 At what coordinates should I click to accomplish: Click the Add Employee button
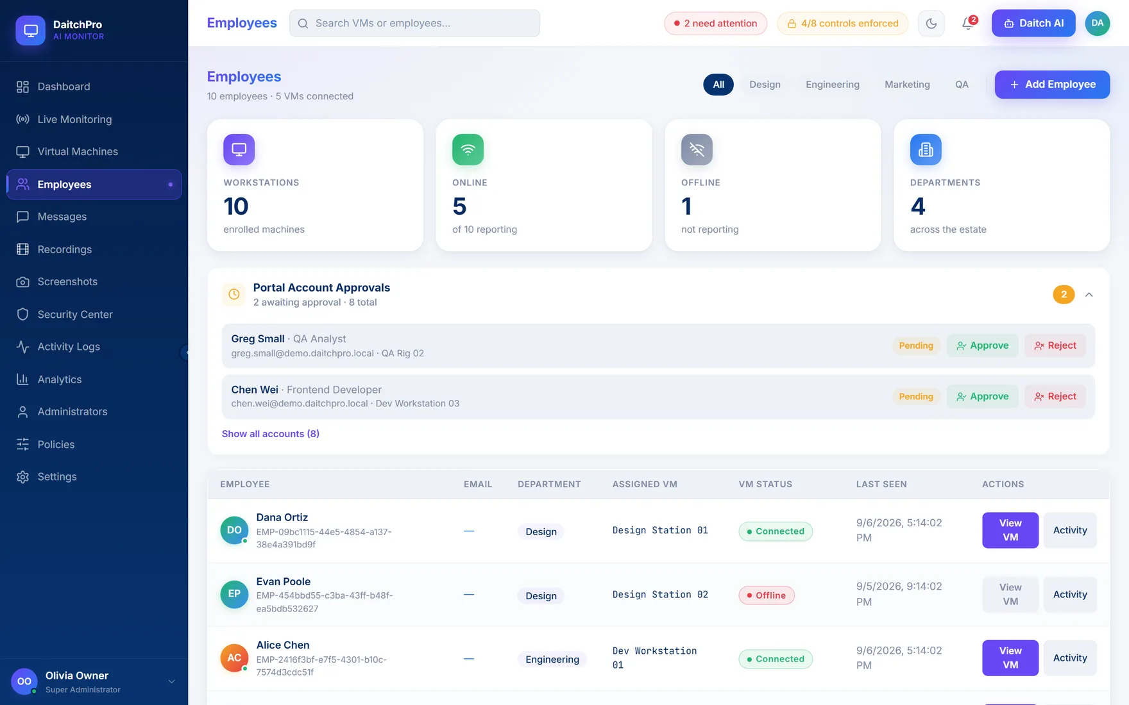[x=1052, y=85]
